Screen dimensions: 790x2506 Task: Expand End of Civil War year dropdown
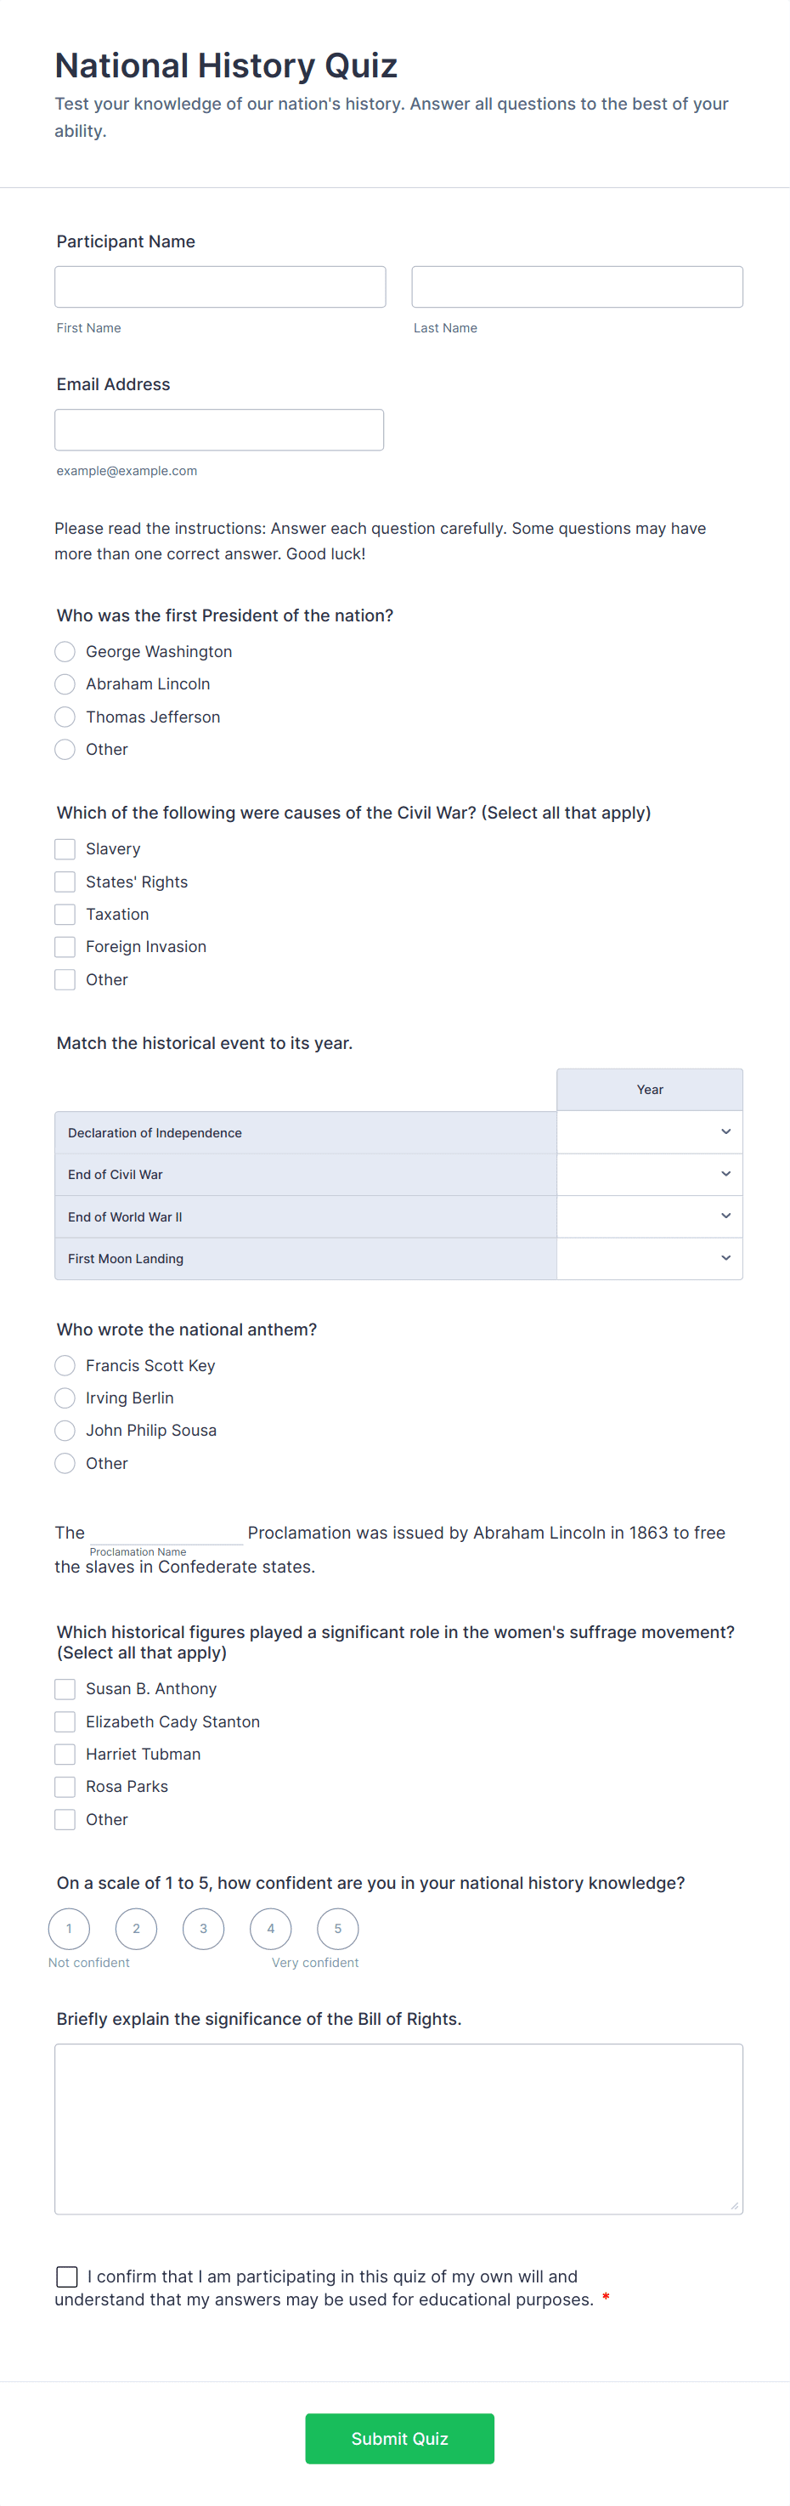tap(649, 1174)
